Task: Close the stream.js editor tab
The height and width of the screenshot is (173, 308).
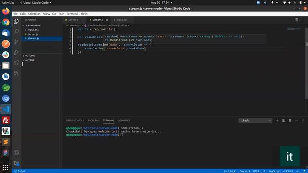Action: click(107, 20)
